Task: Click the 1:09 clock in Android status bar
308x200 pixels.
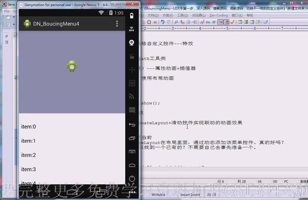Action: (119, 13)
